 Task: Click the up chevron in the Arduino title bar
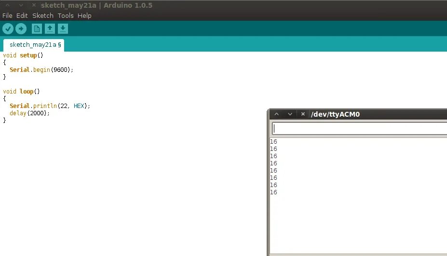[x=7, y=5]
